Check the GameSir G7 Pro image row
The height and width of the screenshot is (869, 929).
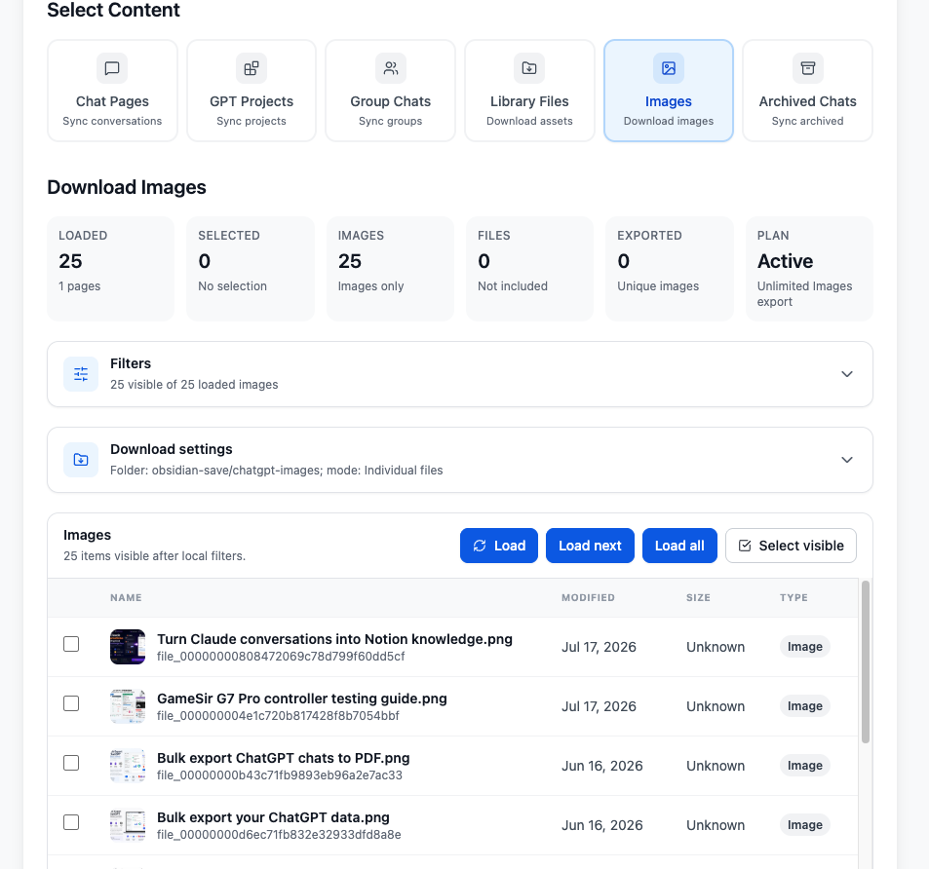[71, 703]
